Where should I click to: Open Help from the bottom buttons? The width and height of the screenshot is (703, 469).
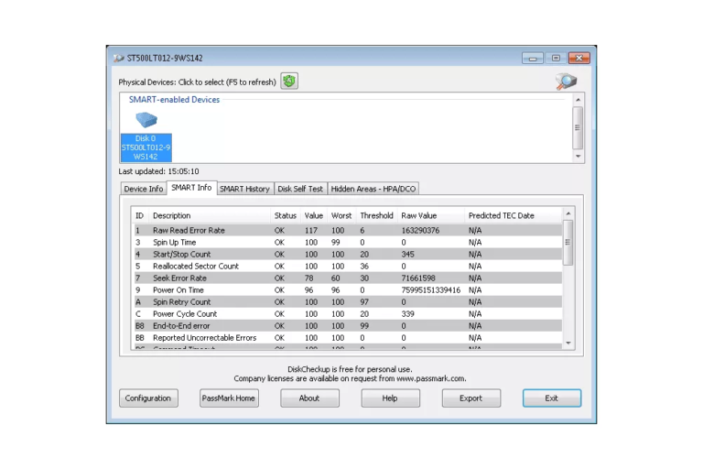[x=390, y=398]
